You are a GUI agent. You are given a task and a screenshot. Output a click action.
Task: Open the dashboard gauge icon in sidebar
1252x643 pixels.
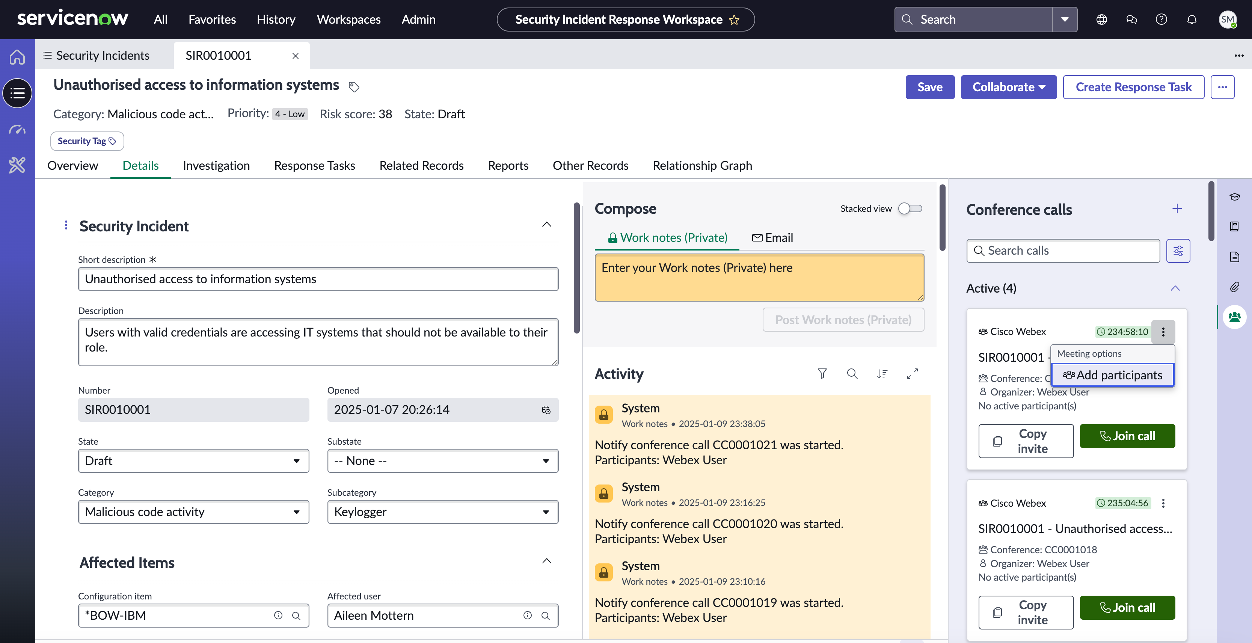17,130
